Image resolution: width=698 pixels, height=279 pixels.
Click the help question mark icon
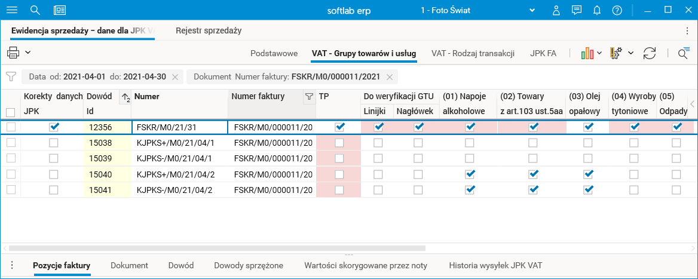coord(617,10)
